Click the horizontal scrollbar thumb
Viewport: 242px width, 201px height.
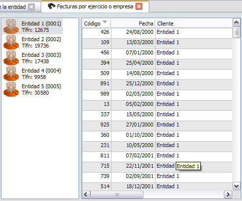coord(117,195)
